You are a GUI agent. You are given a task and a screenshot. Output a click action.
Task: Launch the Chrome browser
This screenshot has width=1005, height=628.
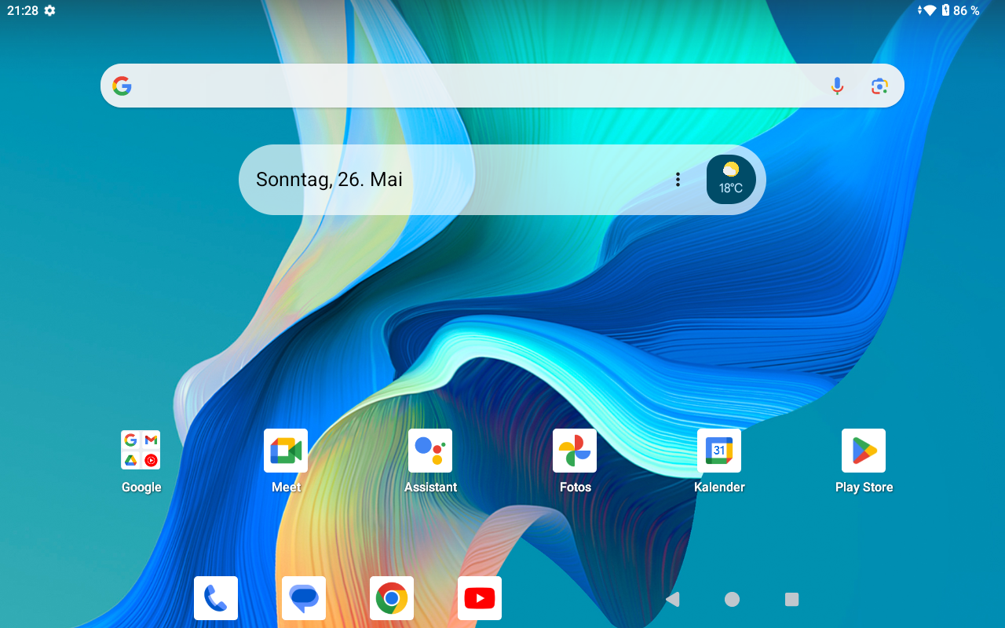[392, 598]
